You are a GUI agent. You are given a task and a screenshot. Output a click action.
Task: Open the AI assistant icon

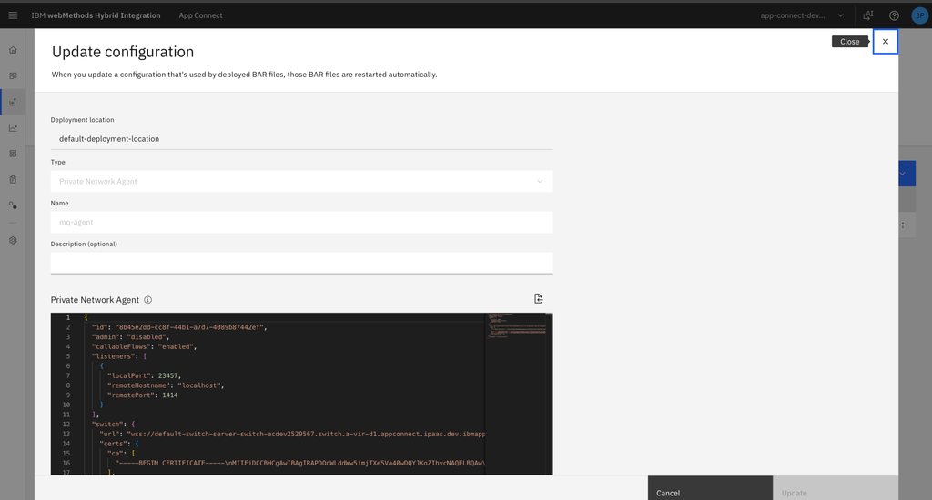[x=868, y=15]
